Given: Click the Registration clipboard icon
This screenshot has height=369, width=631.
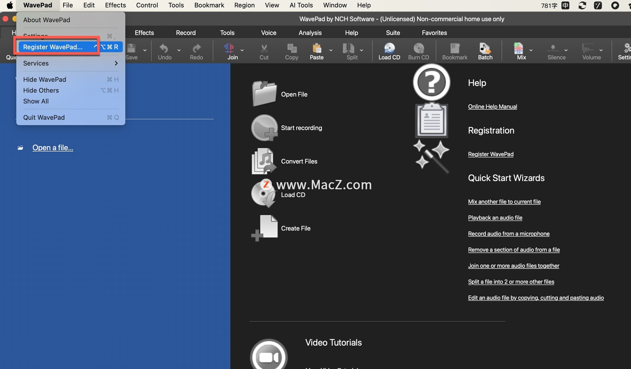Looking at the screenshot, I should pyautogui.click(x=432, y=120).
